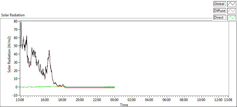Click the Time axis label
Screen dimensions: 237x107
tap(124, 105)
